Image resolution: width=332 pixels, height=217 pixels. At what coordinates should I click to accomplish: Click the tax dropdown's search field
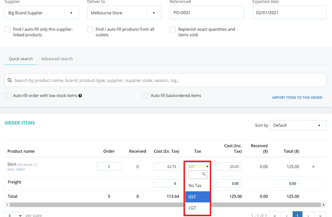(x=197, y=175)
